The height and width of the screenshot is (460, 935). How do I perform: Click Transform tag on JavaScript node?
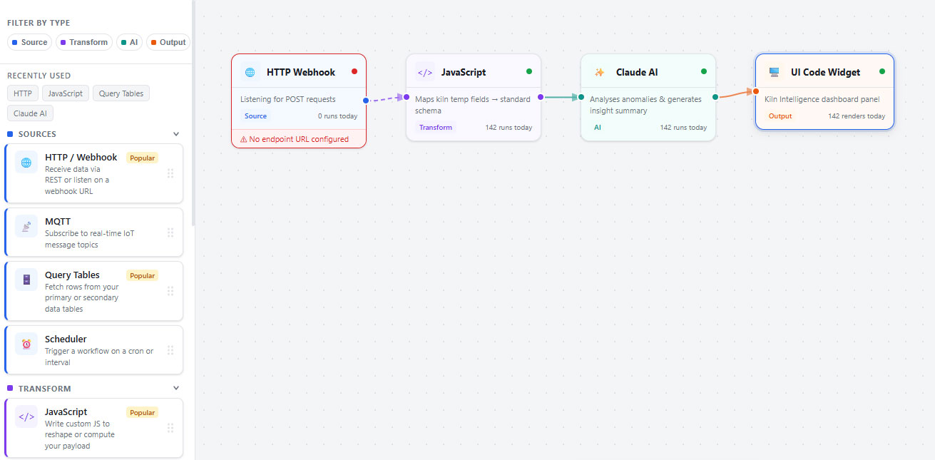(436, 128)
